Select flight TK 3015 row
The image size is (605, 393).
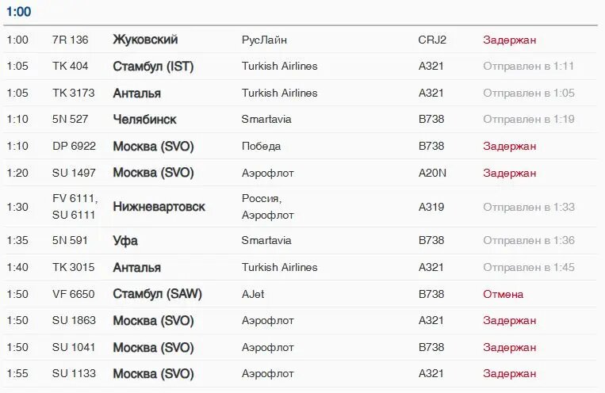pos(73,267)
